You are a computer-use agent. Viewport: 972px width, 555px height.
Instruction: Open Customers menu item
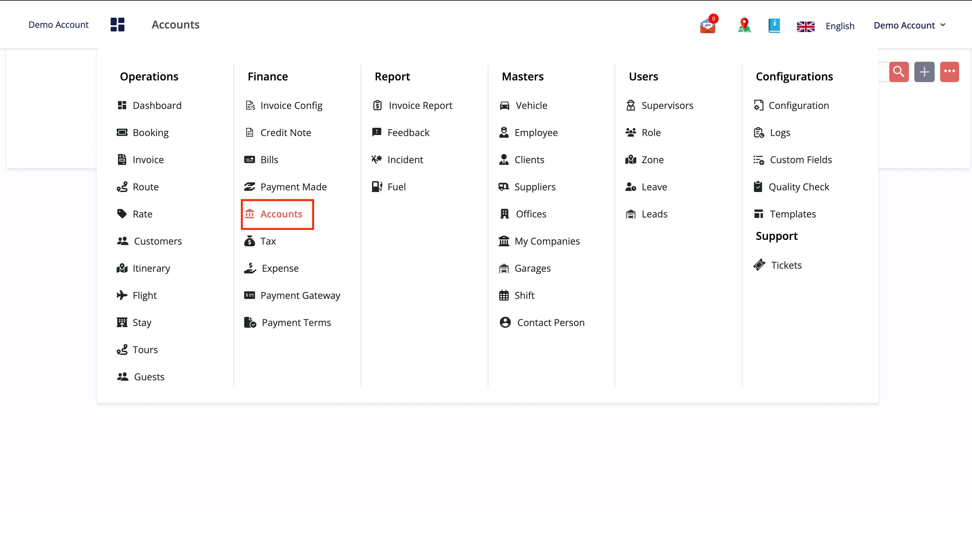pyautogui.click(x=149, y=241)
